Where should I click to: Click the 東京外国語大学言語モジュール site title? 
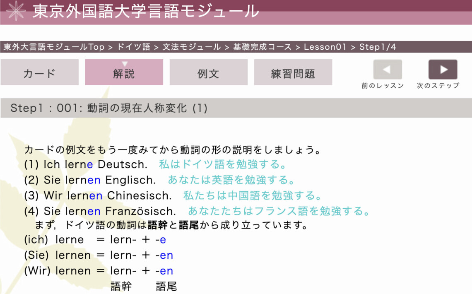coord(146,11)
